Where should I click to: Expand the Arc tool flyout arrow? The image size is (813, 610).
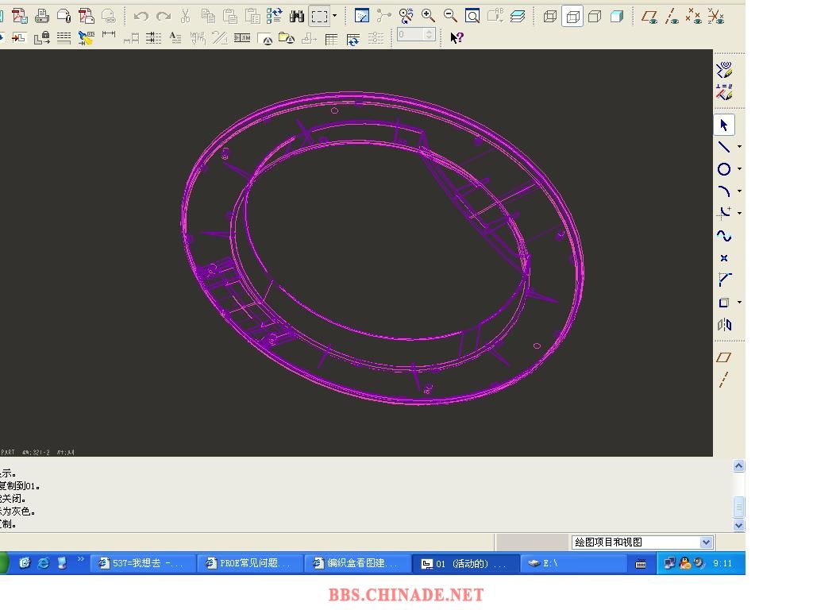pyautogui.click(x=739, y=191)
